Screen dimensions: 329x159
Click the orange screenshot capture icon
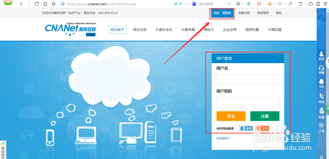pyautogui.click(x=269, y=4)
